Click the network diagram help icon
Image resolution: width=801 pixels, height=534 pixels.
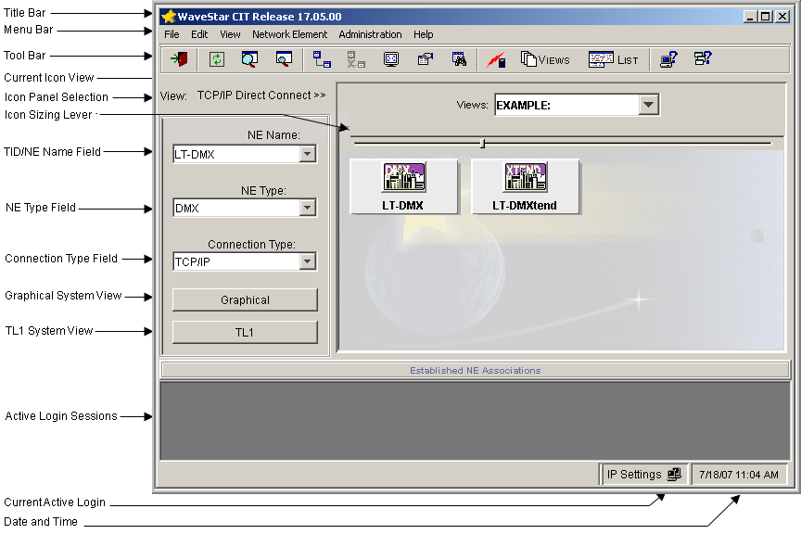click(703, 58)
